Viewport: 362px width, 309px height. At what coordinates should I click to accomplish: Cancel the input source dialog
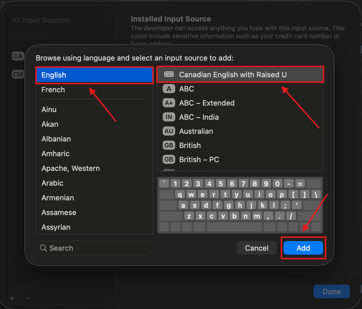pyautogui.click(x=257, y=248)
